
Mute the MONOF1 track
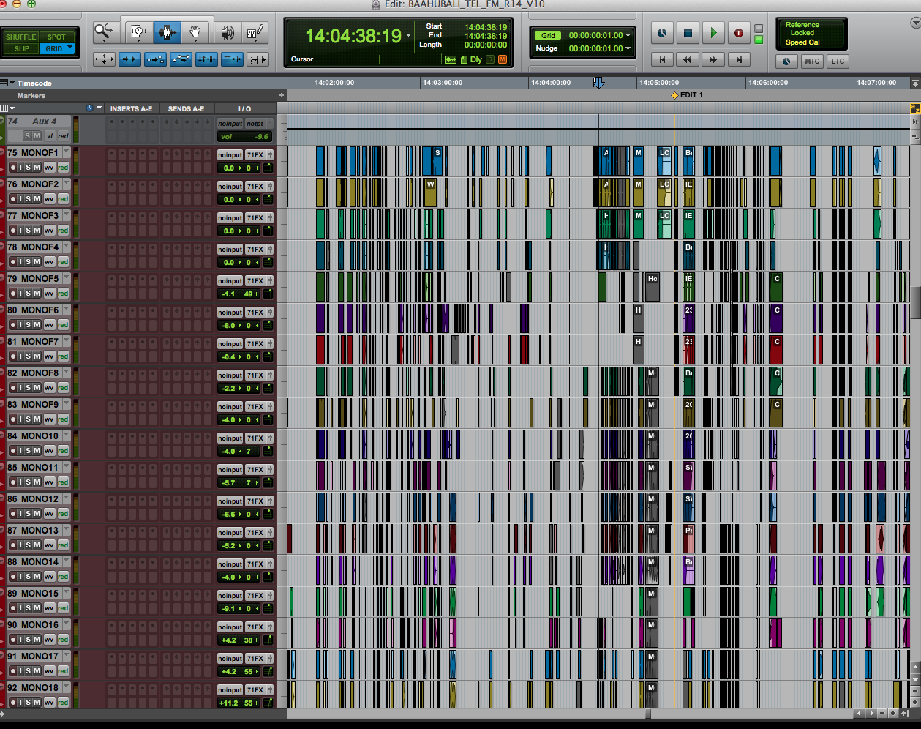click(x=37, y=168)
